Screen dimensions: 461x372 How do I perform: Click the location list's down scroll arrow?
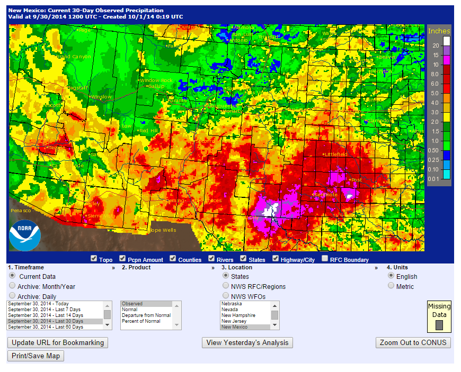click(x=274, y=325)
